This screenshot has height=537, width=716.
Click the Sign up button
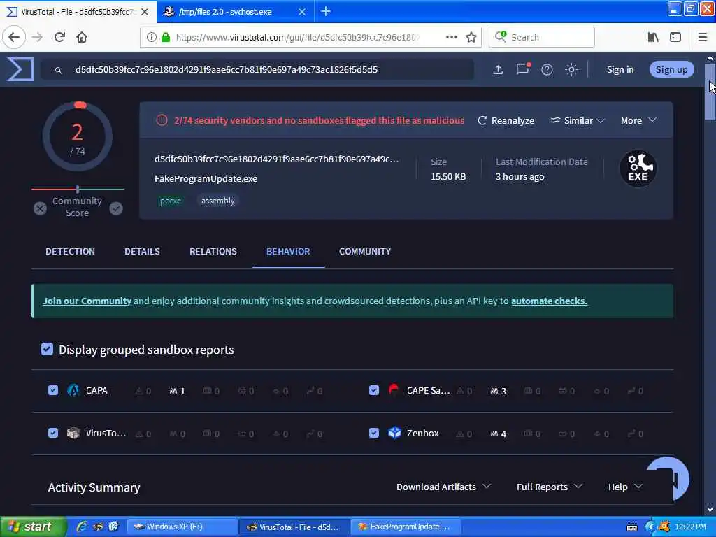coord(672,69)
